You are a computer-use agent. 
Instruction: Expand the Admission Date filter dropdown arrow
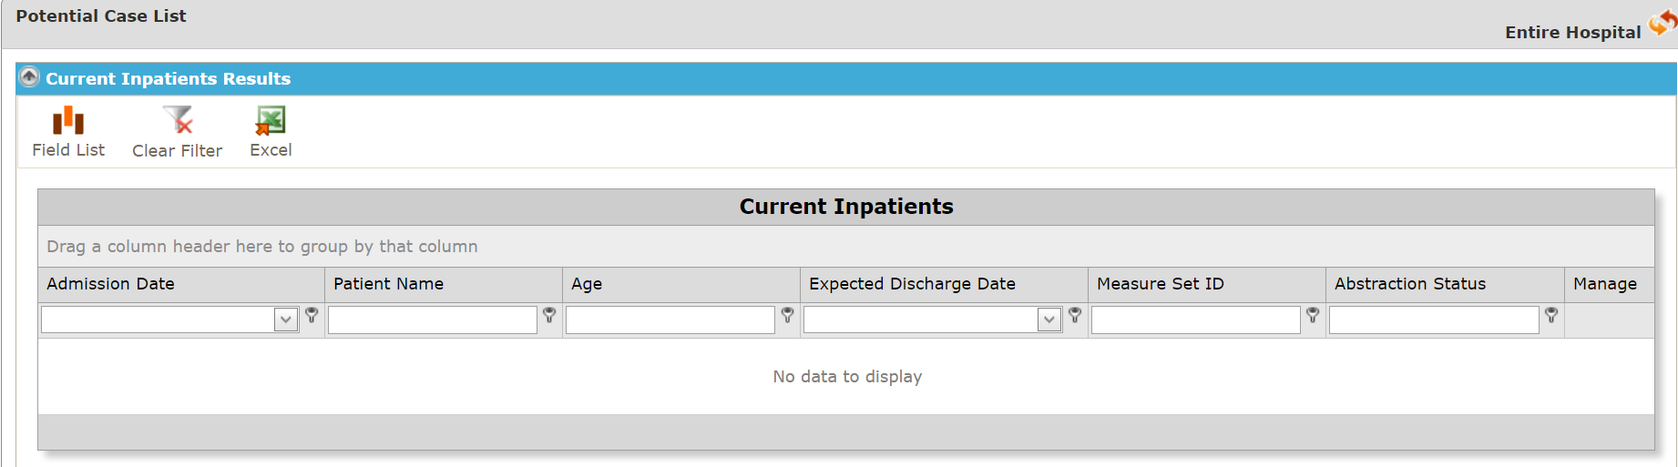pos(286,320)
